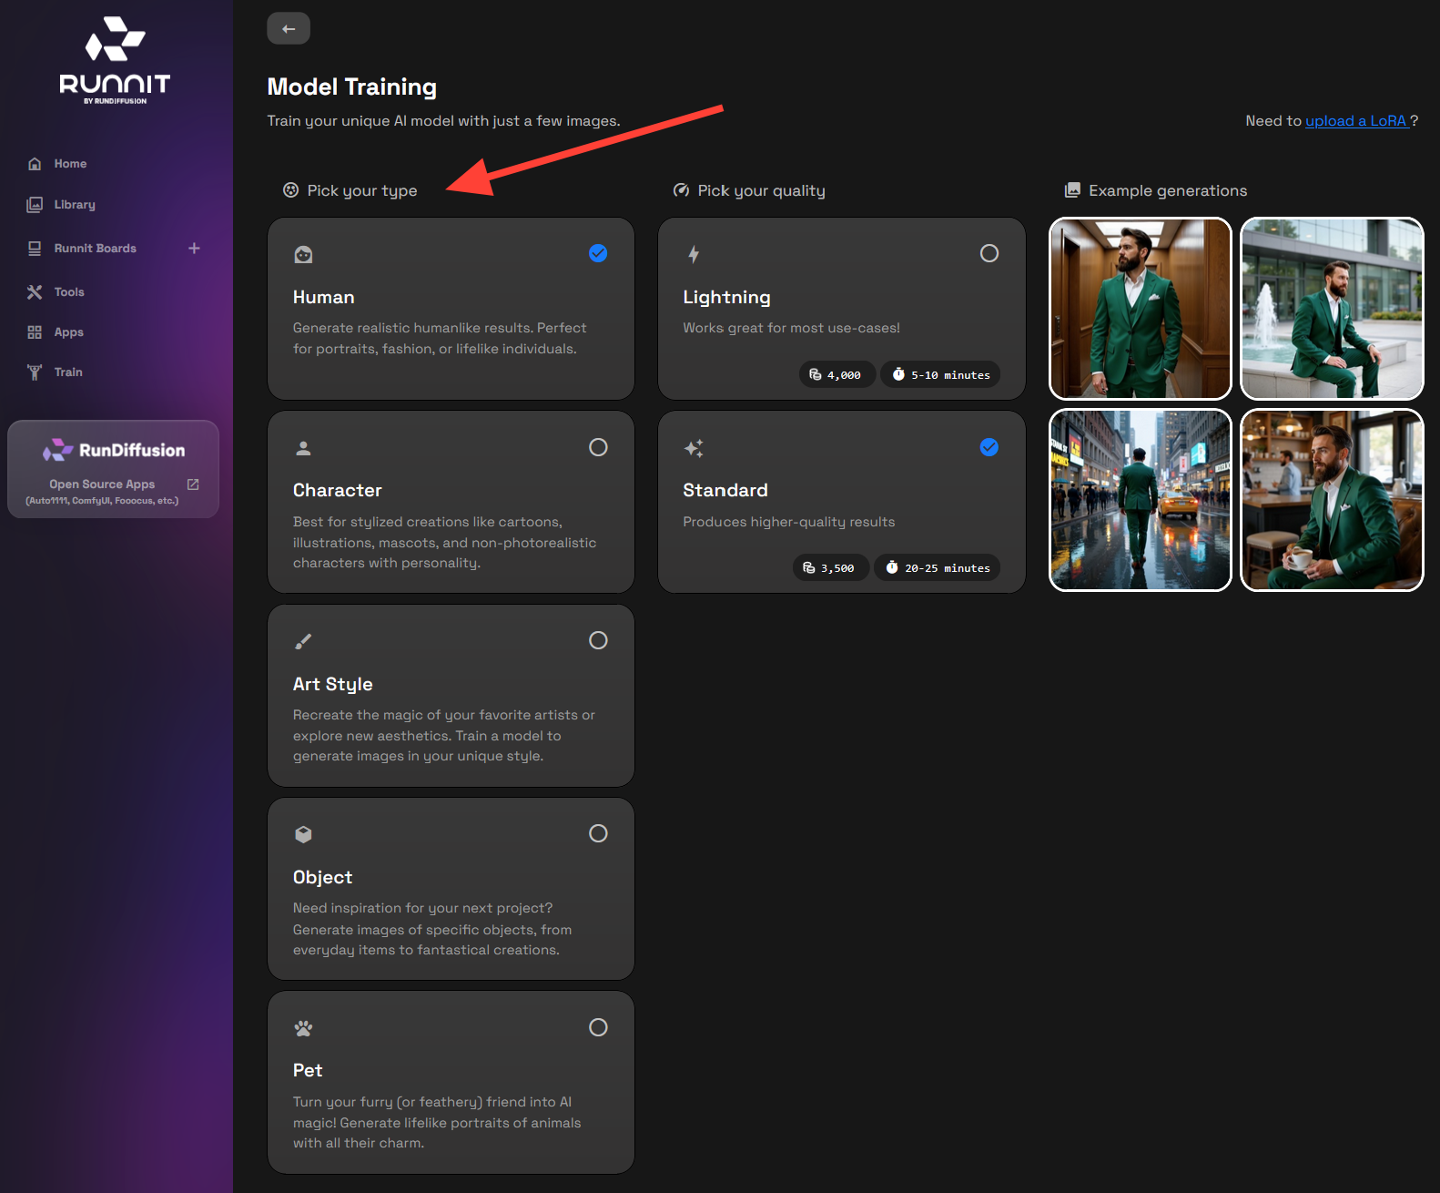Click the RunnIt logo
The height and width of the screenshot is (1193, 1440).
point(115,60)
